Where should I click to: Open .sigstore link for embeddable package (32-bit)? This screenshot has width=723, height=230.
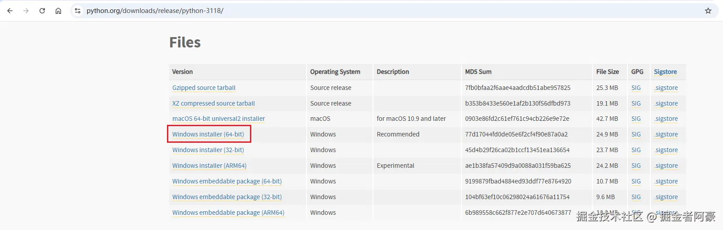[x=666, y=197]
